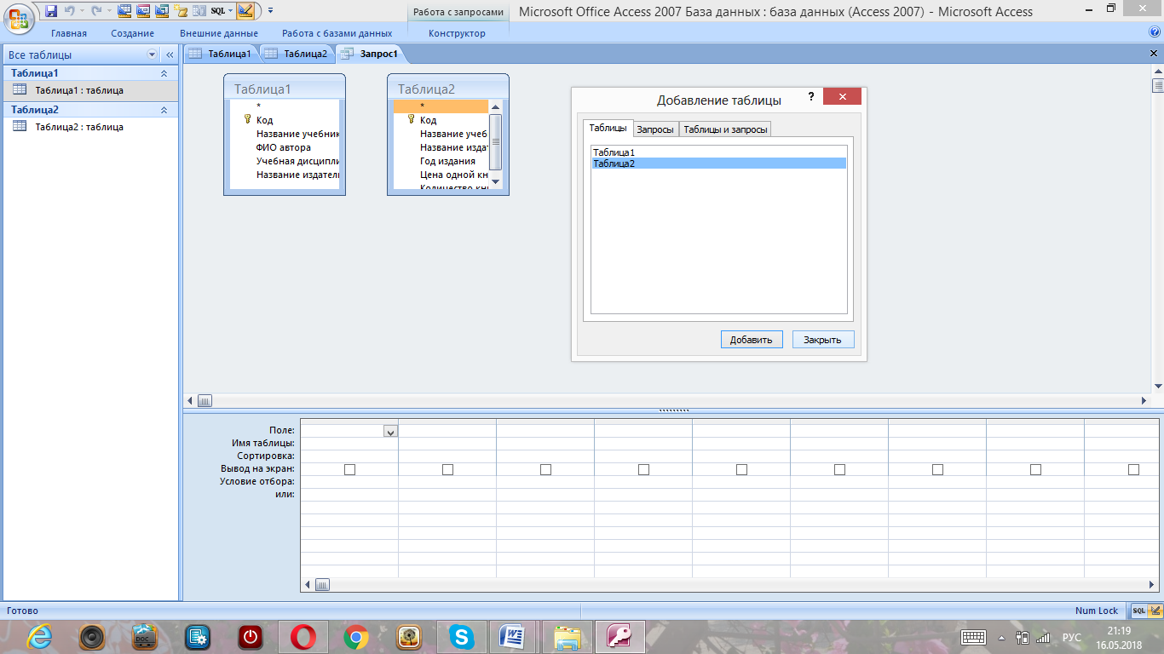The height and width of the screenshot is (654, 1164).
Task: Undo the last action
Action: pyautogui.click(x=69, y=11)
